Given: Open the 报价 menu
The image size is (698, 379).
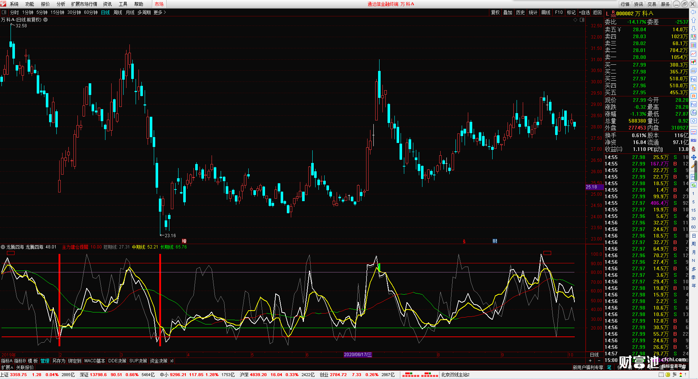Looking at the screenshot, I should 45,4.
